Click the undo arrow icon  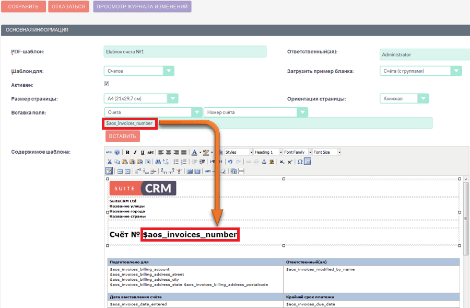point(230,162)
